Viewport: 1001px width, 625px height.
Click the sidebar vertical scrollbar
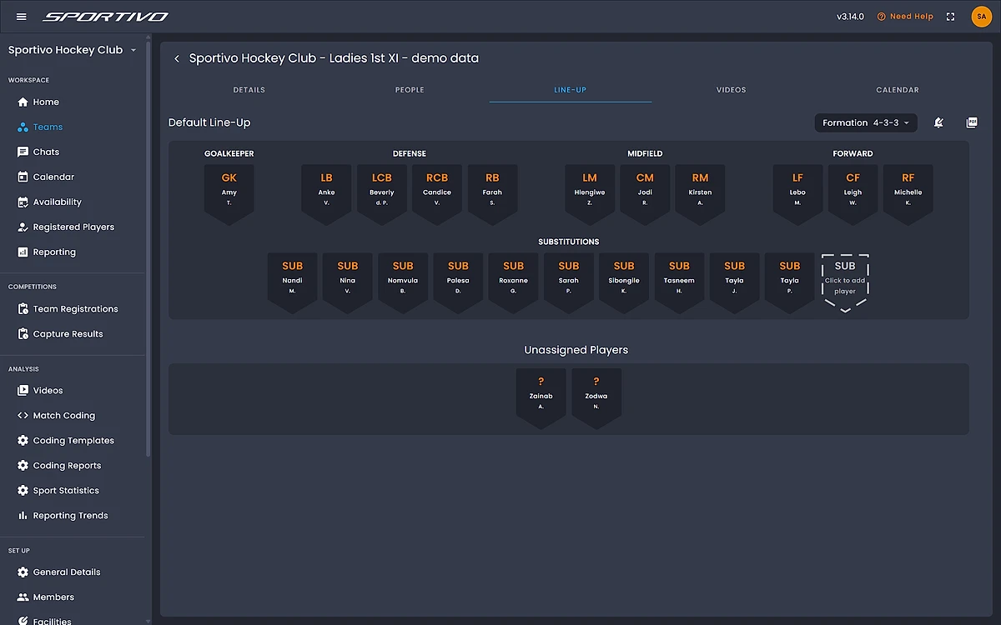pyautogui.click(x=148, y=250)
